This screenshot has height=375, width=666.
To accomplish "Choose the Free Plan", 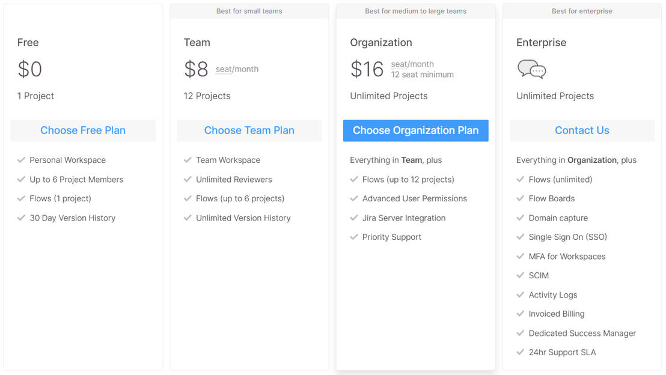I will point(83,130).
